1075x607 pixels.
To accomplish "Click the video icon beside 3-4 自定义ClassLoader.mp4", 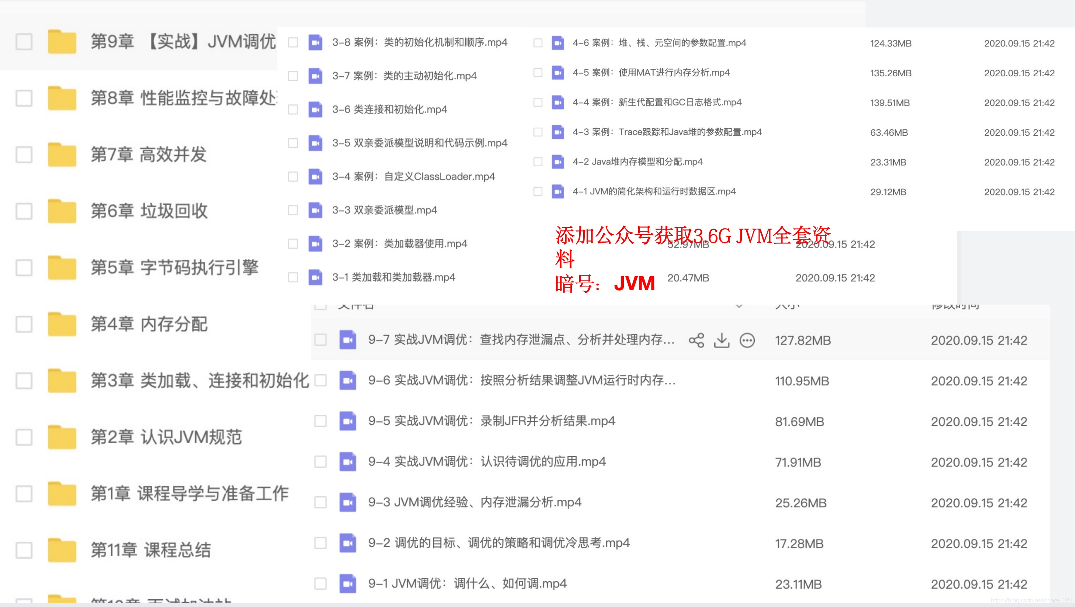I will [316, 177].
